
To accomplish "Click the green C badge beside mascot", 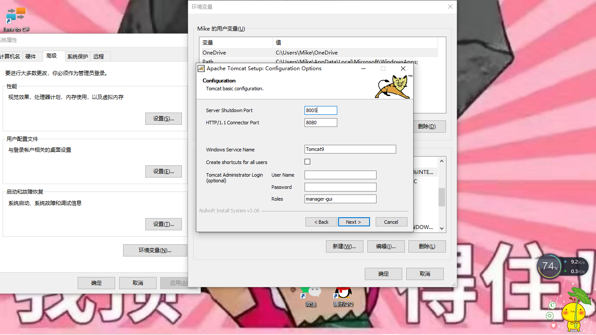I will pos(552,305).
